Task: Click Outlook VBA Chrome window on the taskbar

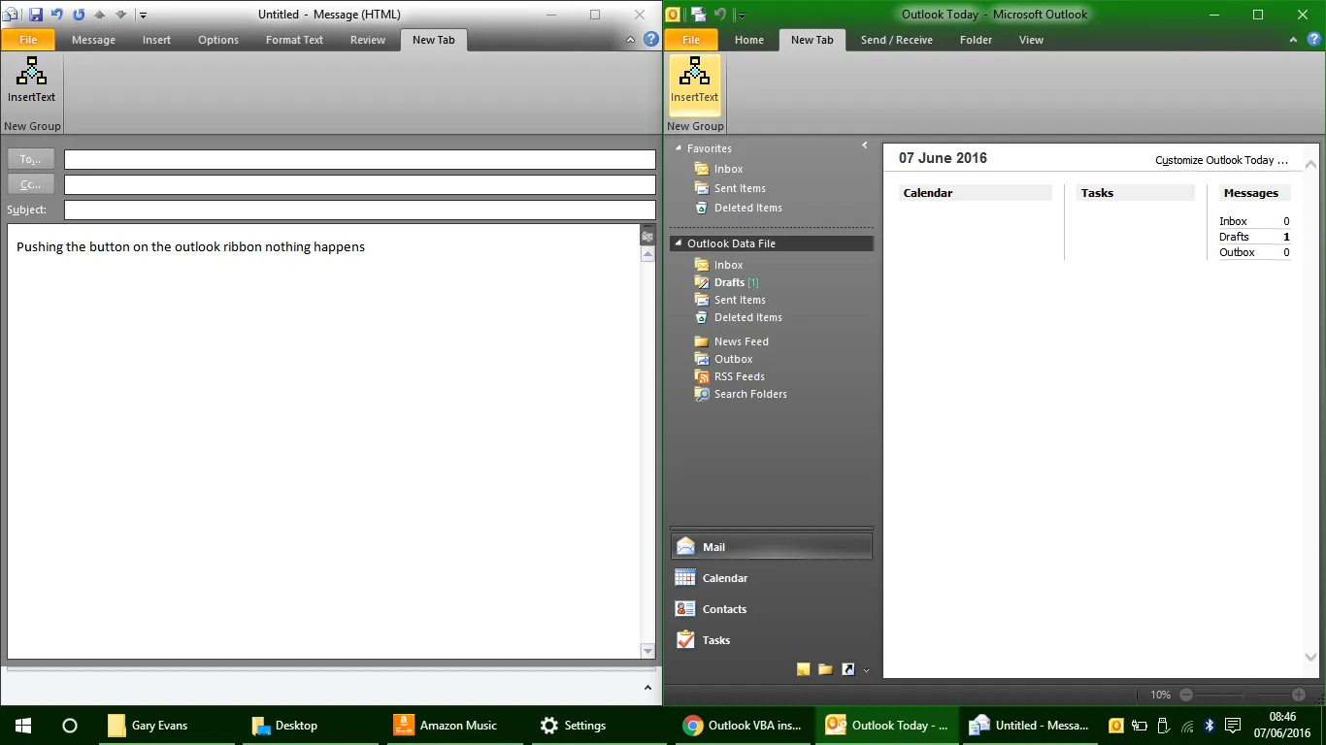Action: point(746,726)
